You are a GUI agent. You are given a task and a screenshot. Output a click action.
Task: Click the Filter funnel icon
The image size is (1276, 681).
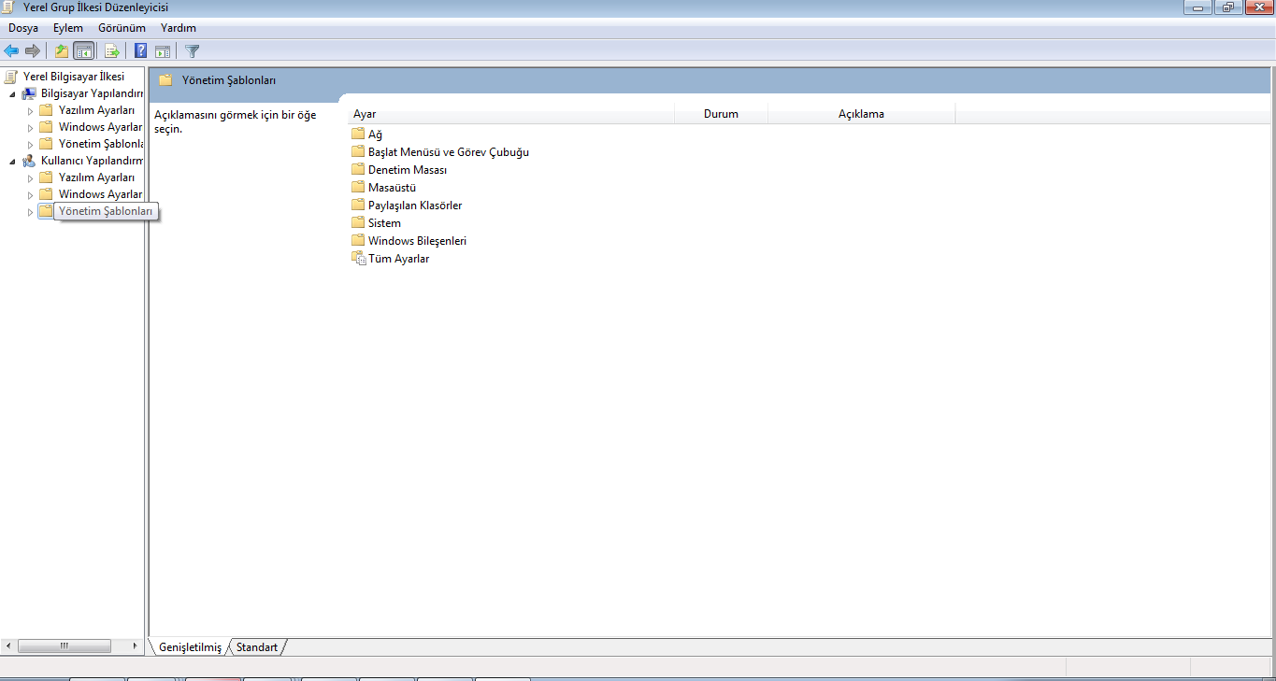pos(193,51)
